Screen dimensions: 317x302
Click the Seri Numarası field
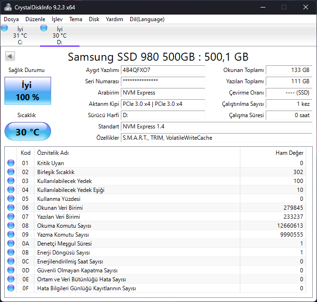[163, 81]
